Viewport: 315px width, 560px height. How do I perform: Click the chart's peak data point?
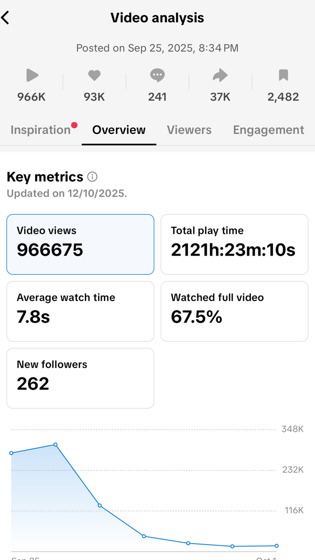[56, 445]
